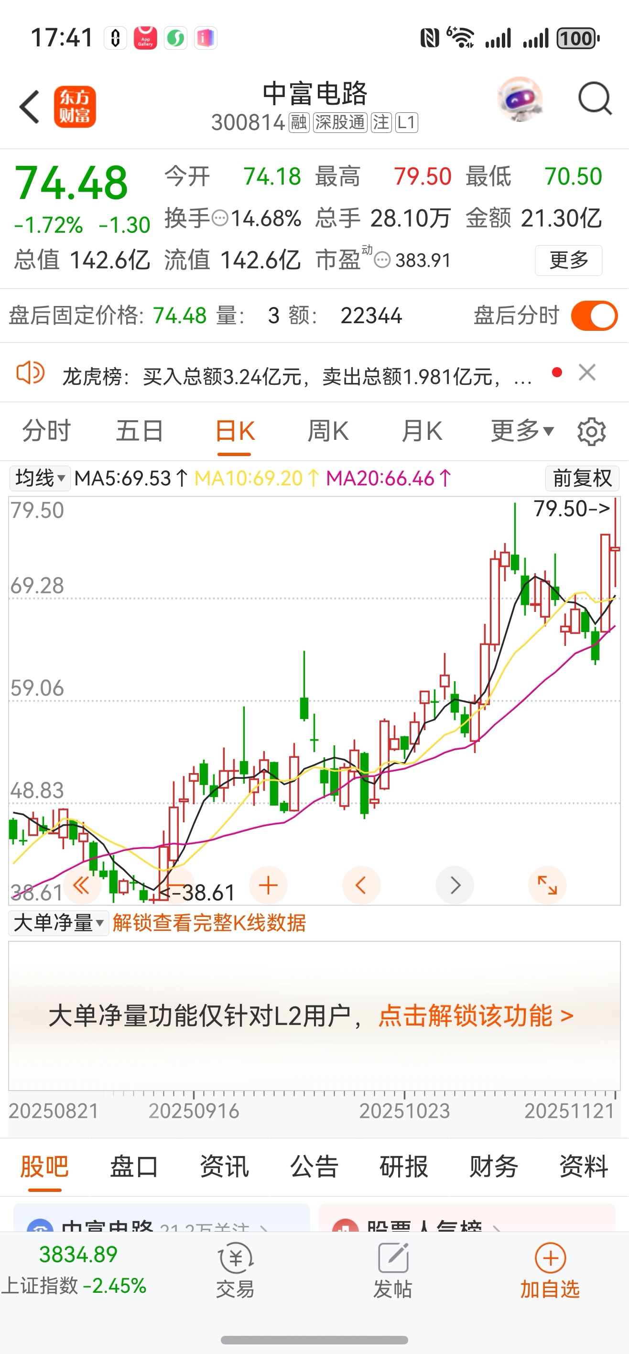Tap 最高 79.50 value
Screen dimensions: 629x1354
pos(423,176)
